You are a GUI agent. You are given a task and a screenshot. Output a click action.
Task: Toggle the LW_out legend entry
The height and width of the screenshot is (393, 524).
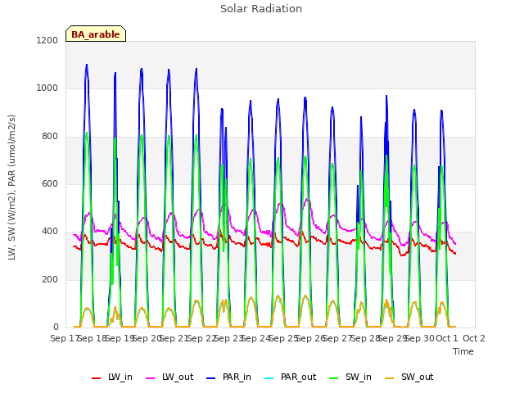point(169,377)
